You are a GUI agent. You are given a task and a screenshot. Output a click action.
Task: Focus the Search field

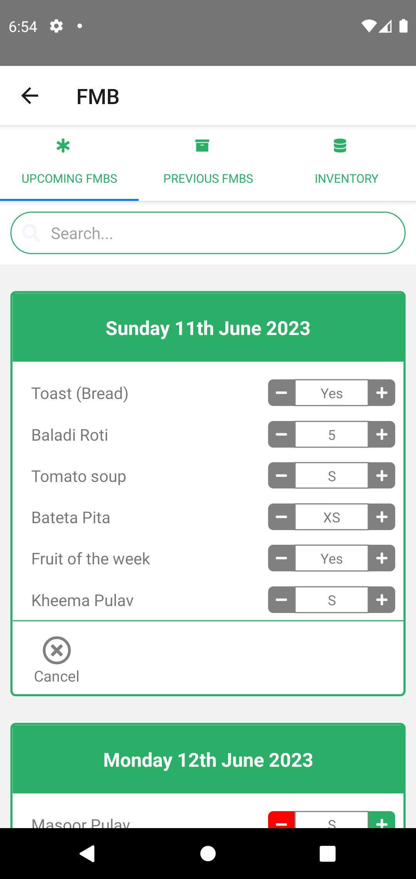tap(208, 233)
